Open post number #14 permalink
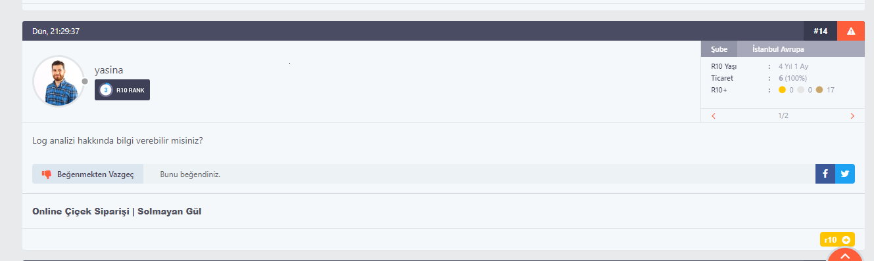The width and height of the screenshot is (874, 261). coord(820,31)
